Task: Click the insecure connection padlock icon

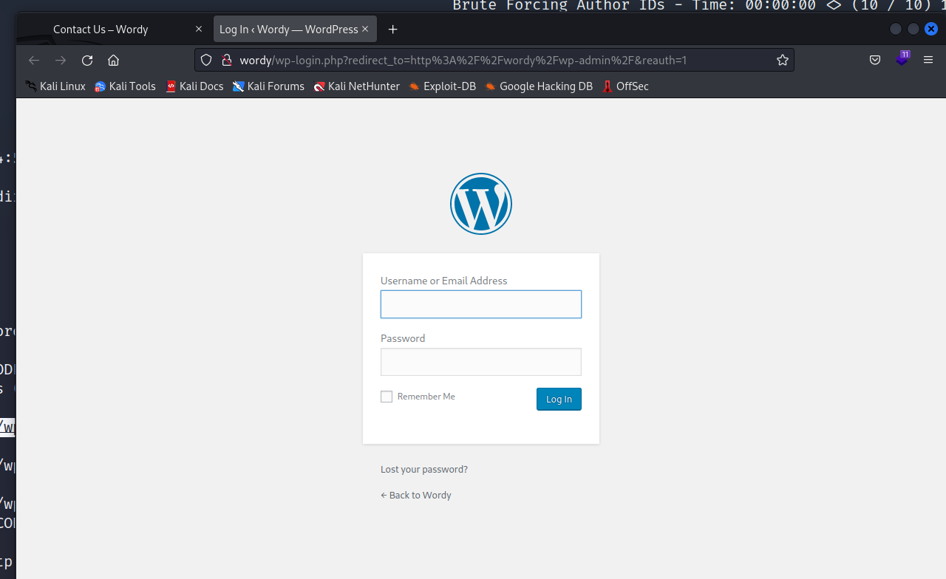Action: (227, 61)
